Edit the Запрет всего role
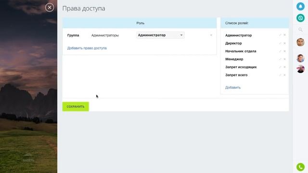 click(280, 75)
